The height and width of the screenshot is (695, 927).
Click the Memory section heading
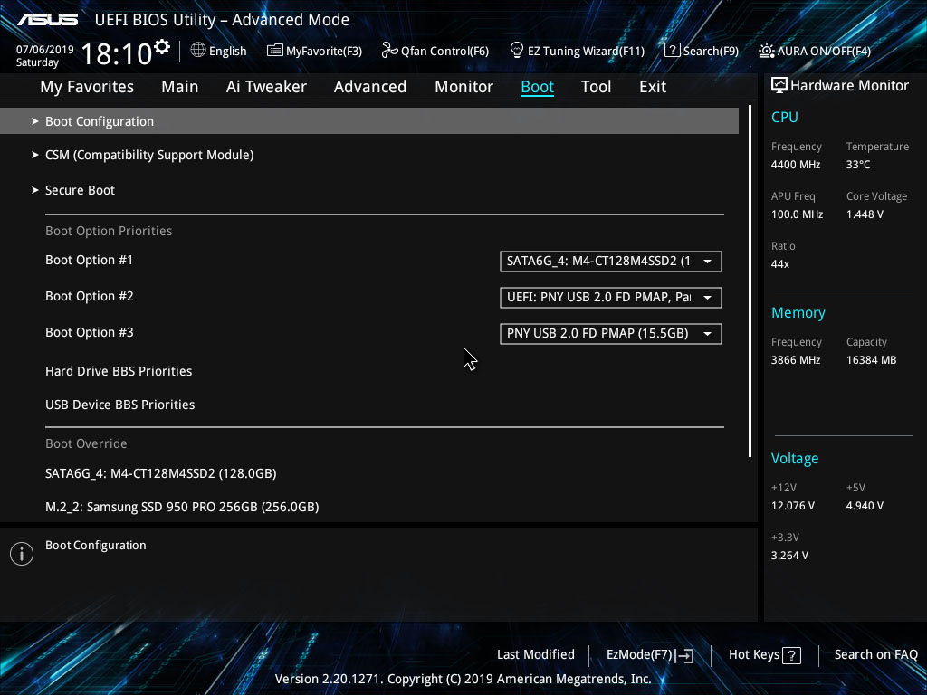click(x=798, y=312)
